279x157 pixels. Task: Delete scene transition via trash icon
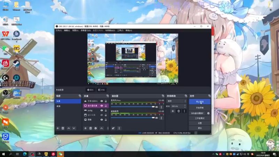click(179, 111)
